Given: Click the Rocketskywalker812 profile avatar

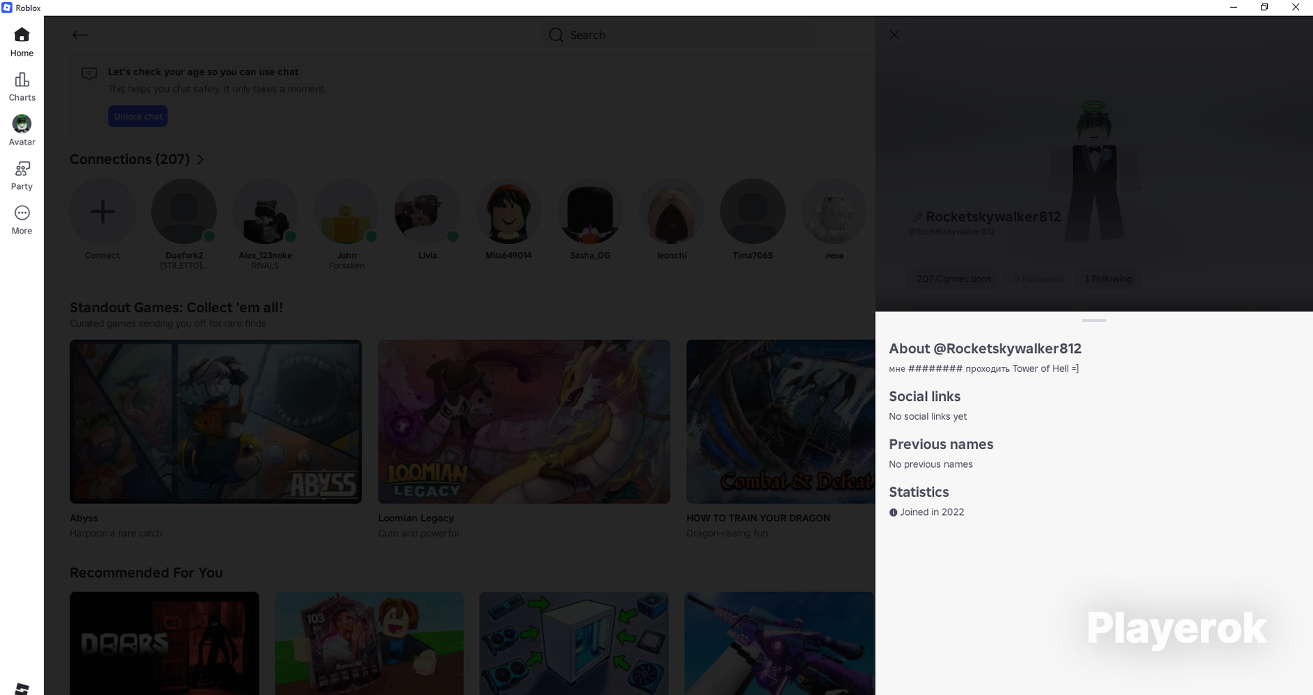Looking at the screenshot, I should (1095, 170).
